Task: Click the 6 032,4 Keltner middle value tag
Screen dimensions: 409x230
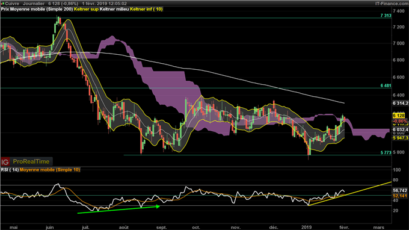Action: click(401, 129)
